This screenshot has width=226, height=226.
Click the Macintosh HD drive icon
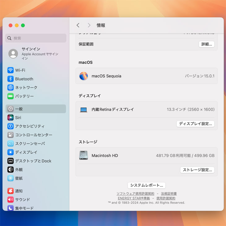click(84, 155)
